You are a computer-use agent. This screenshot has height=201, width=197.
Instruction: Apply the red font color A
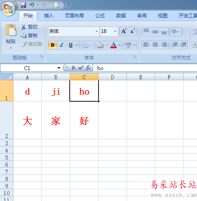[113, 45]
